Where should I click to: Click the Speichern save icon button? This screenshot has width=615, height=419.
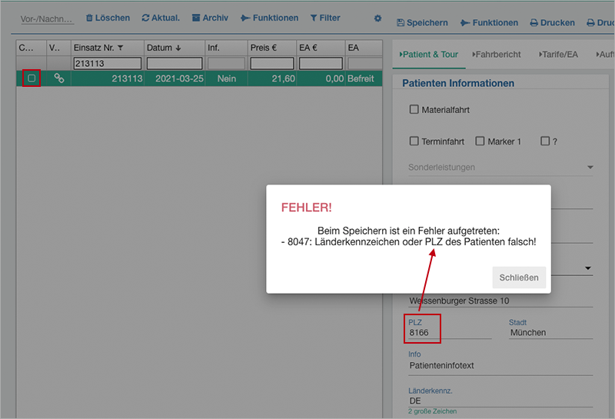click(422, 23)
